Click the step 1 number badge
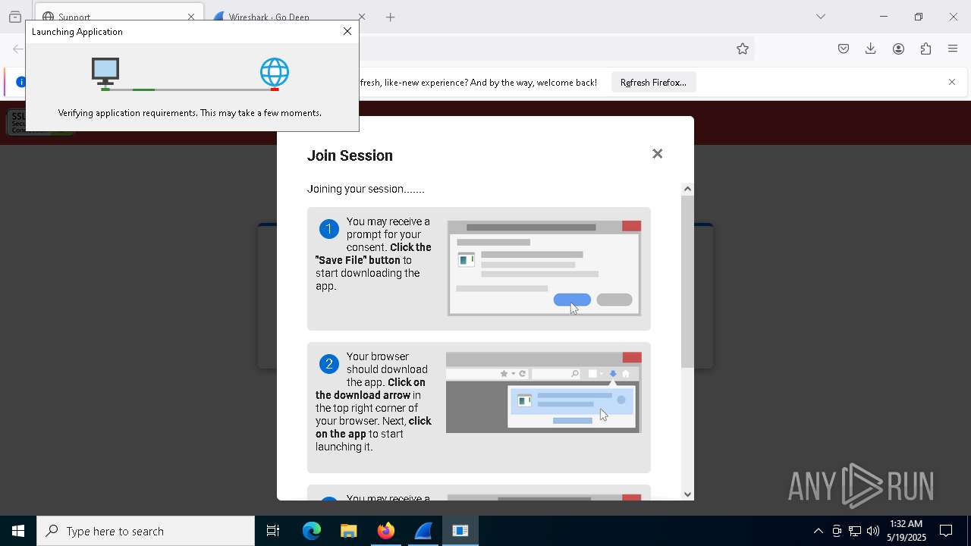Screen dimensions: 971x546 coord(329,229)
